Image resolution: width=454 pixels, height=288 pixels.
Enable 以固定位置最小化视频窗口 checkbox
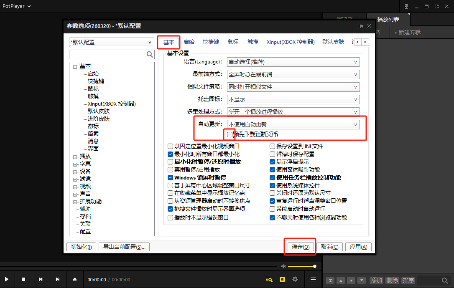[170, 147]
